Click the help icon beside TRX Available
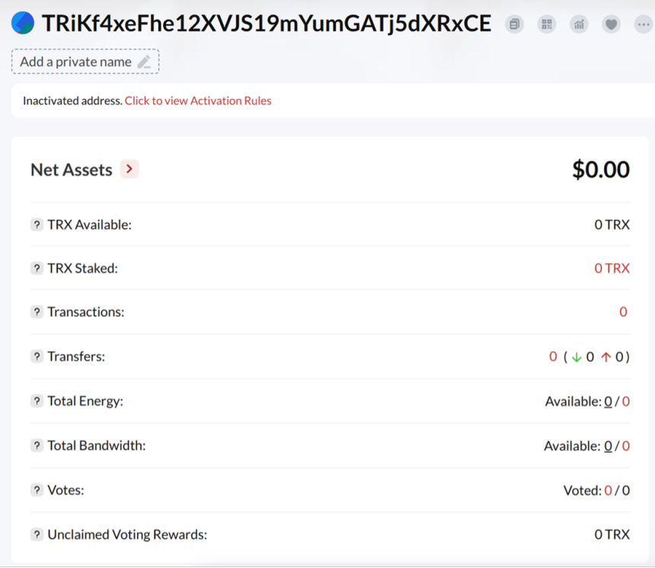The image size is (655, 568). (37, 225)
